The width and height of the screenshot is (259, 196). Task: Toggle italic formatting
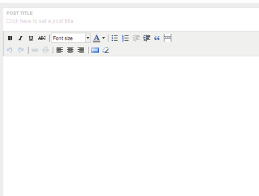[21, 38]
